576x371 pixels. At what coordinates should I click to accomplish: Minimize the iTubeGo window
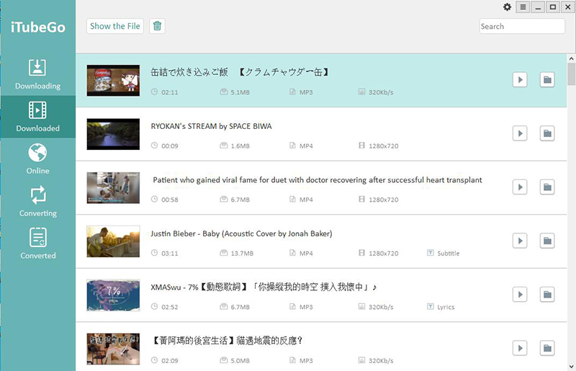pos(538,7)
